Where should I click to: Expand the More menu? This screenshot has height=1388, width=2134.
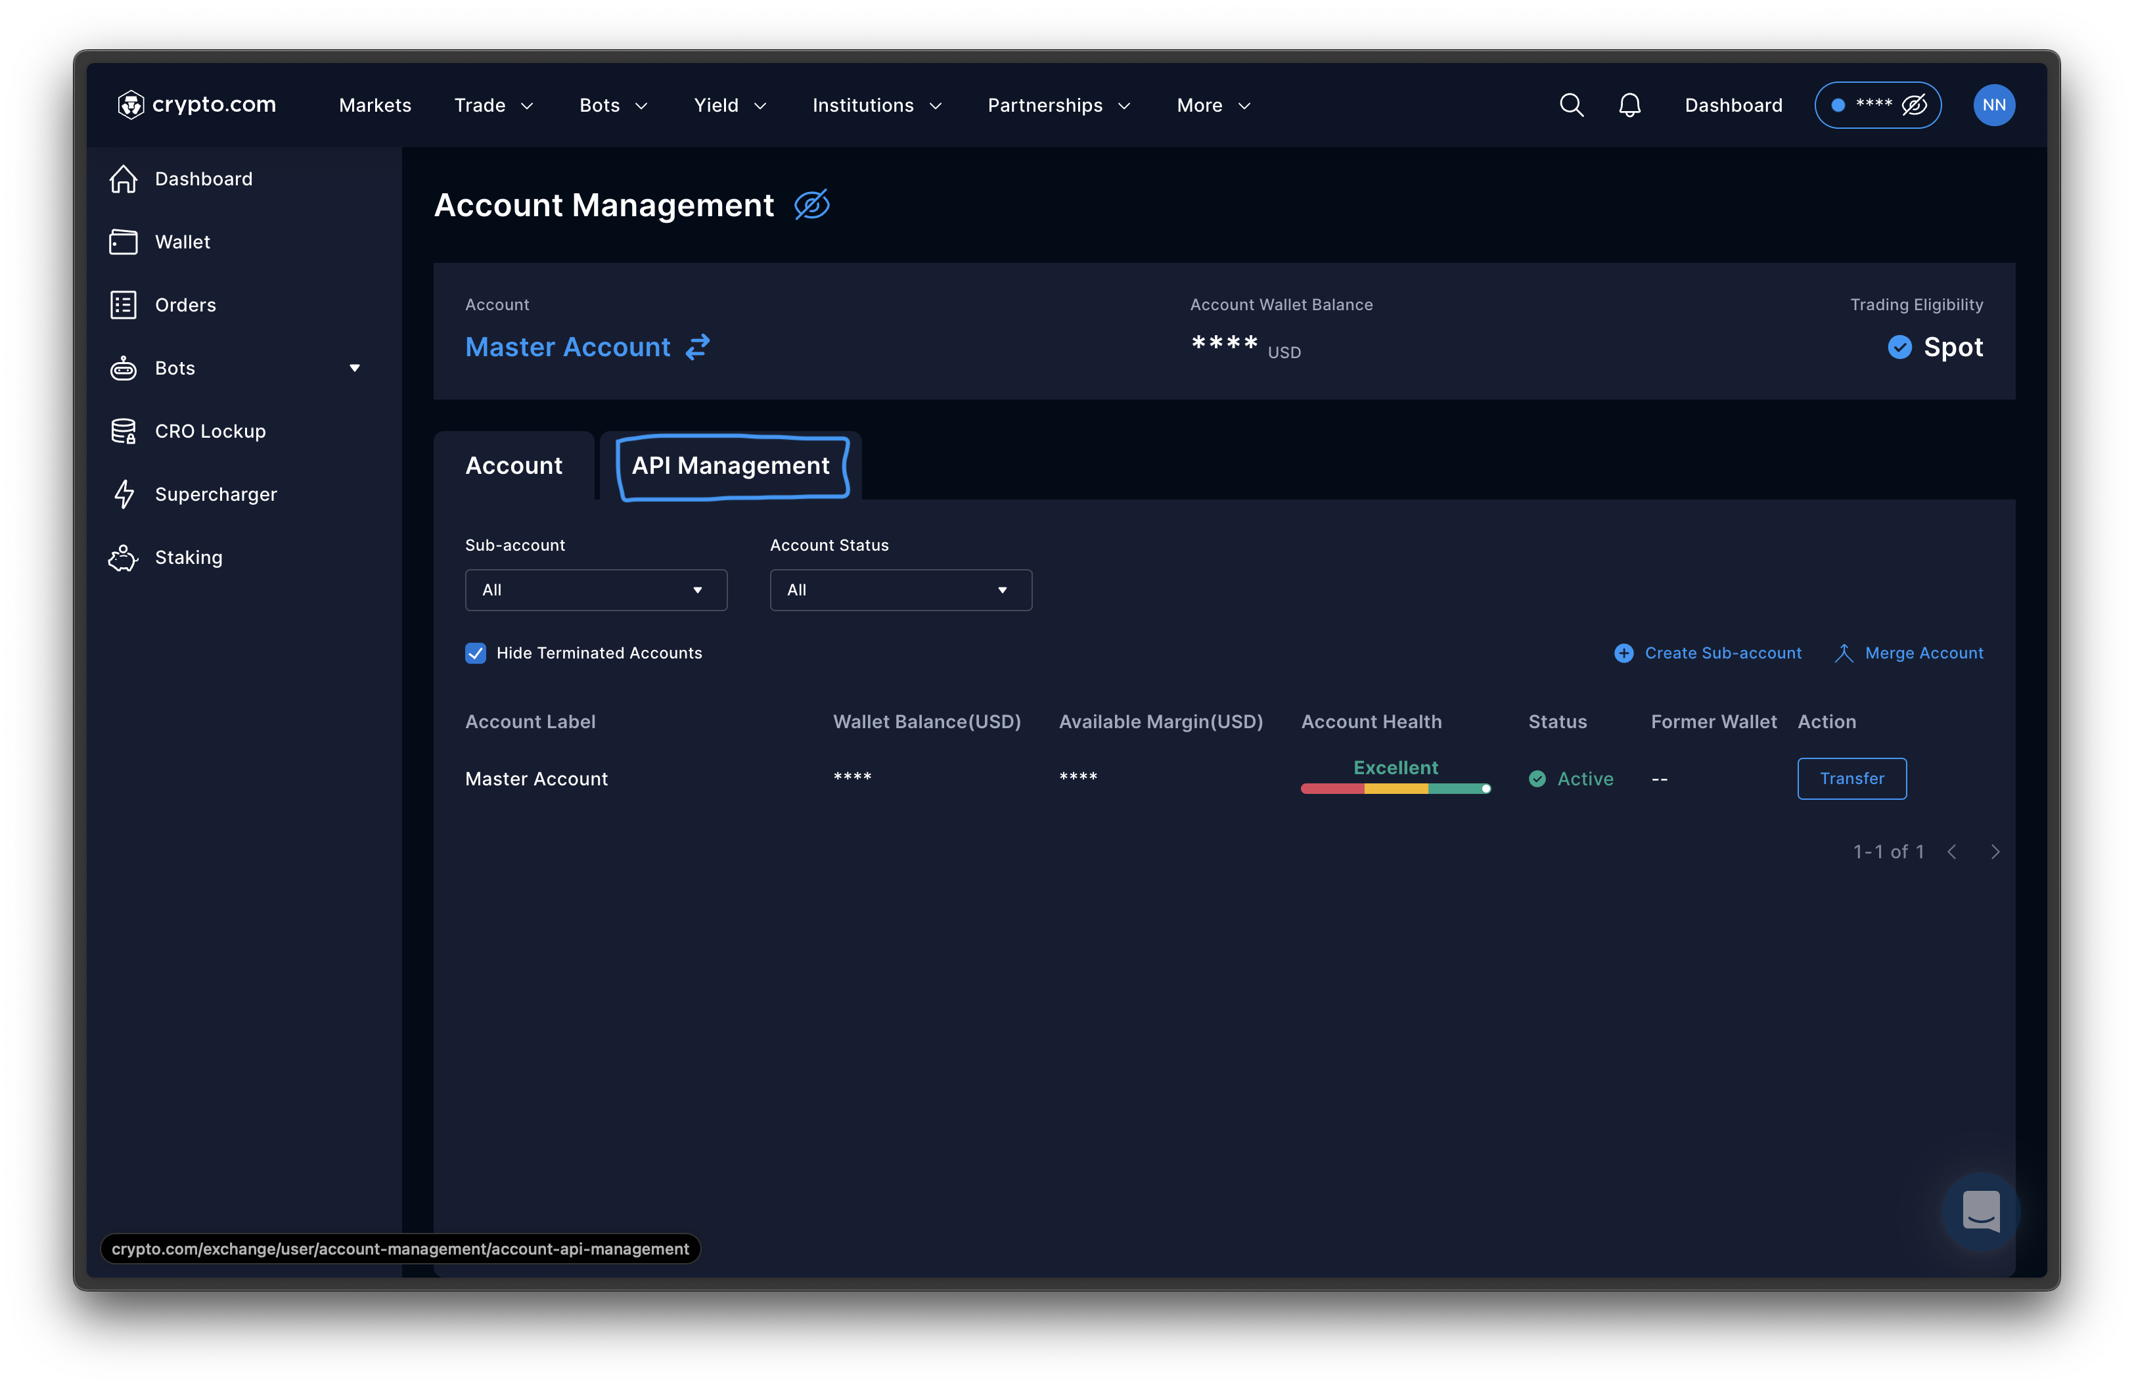click(1213, 105)
